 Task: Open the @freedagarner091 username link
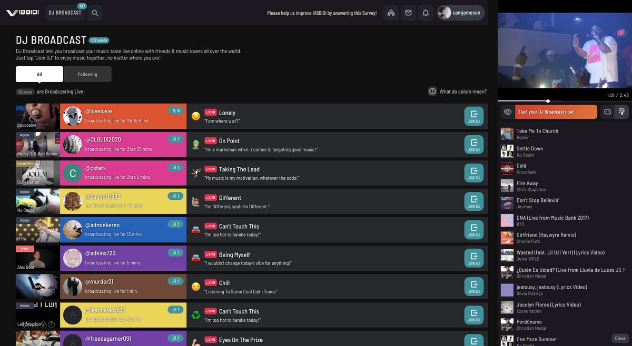[108, 339]
